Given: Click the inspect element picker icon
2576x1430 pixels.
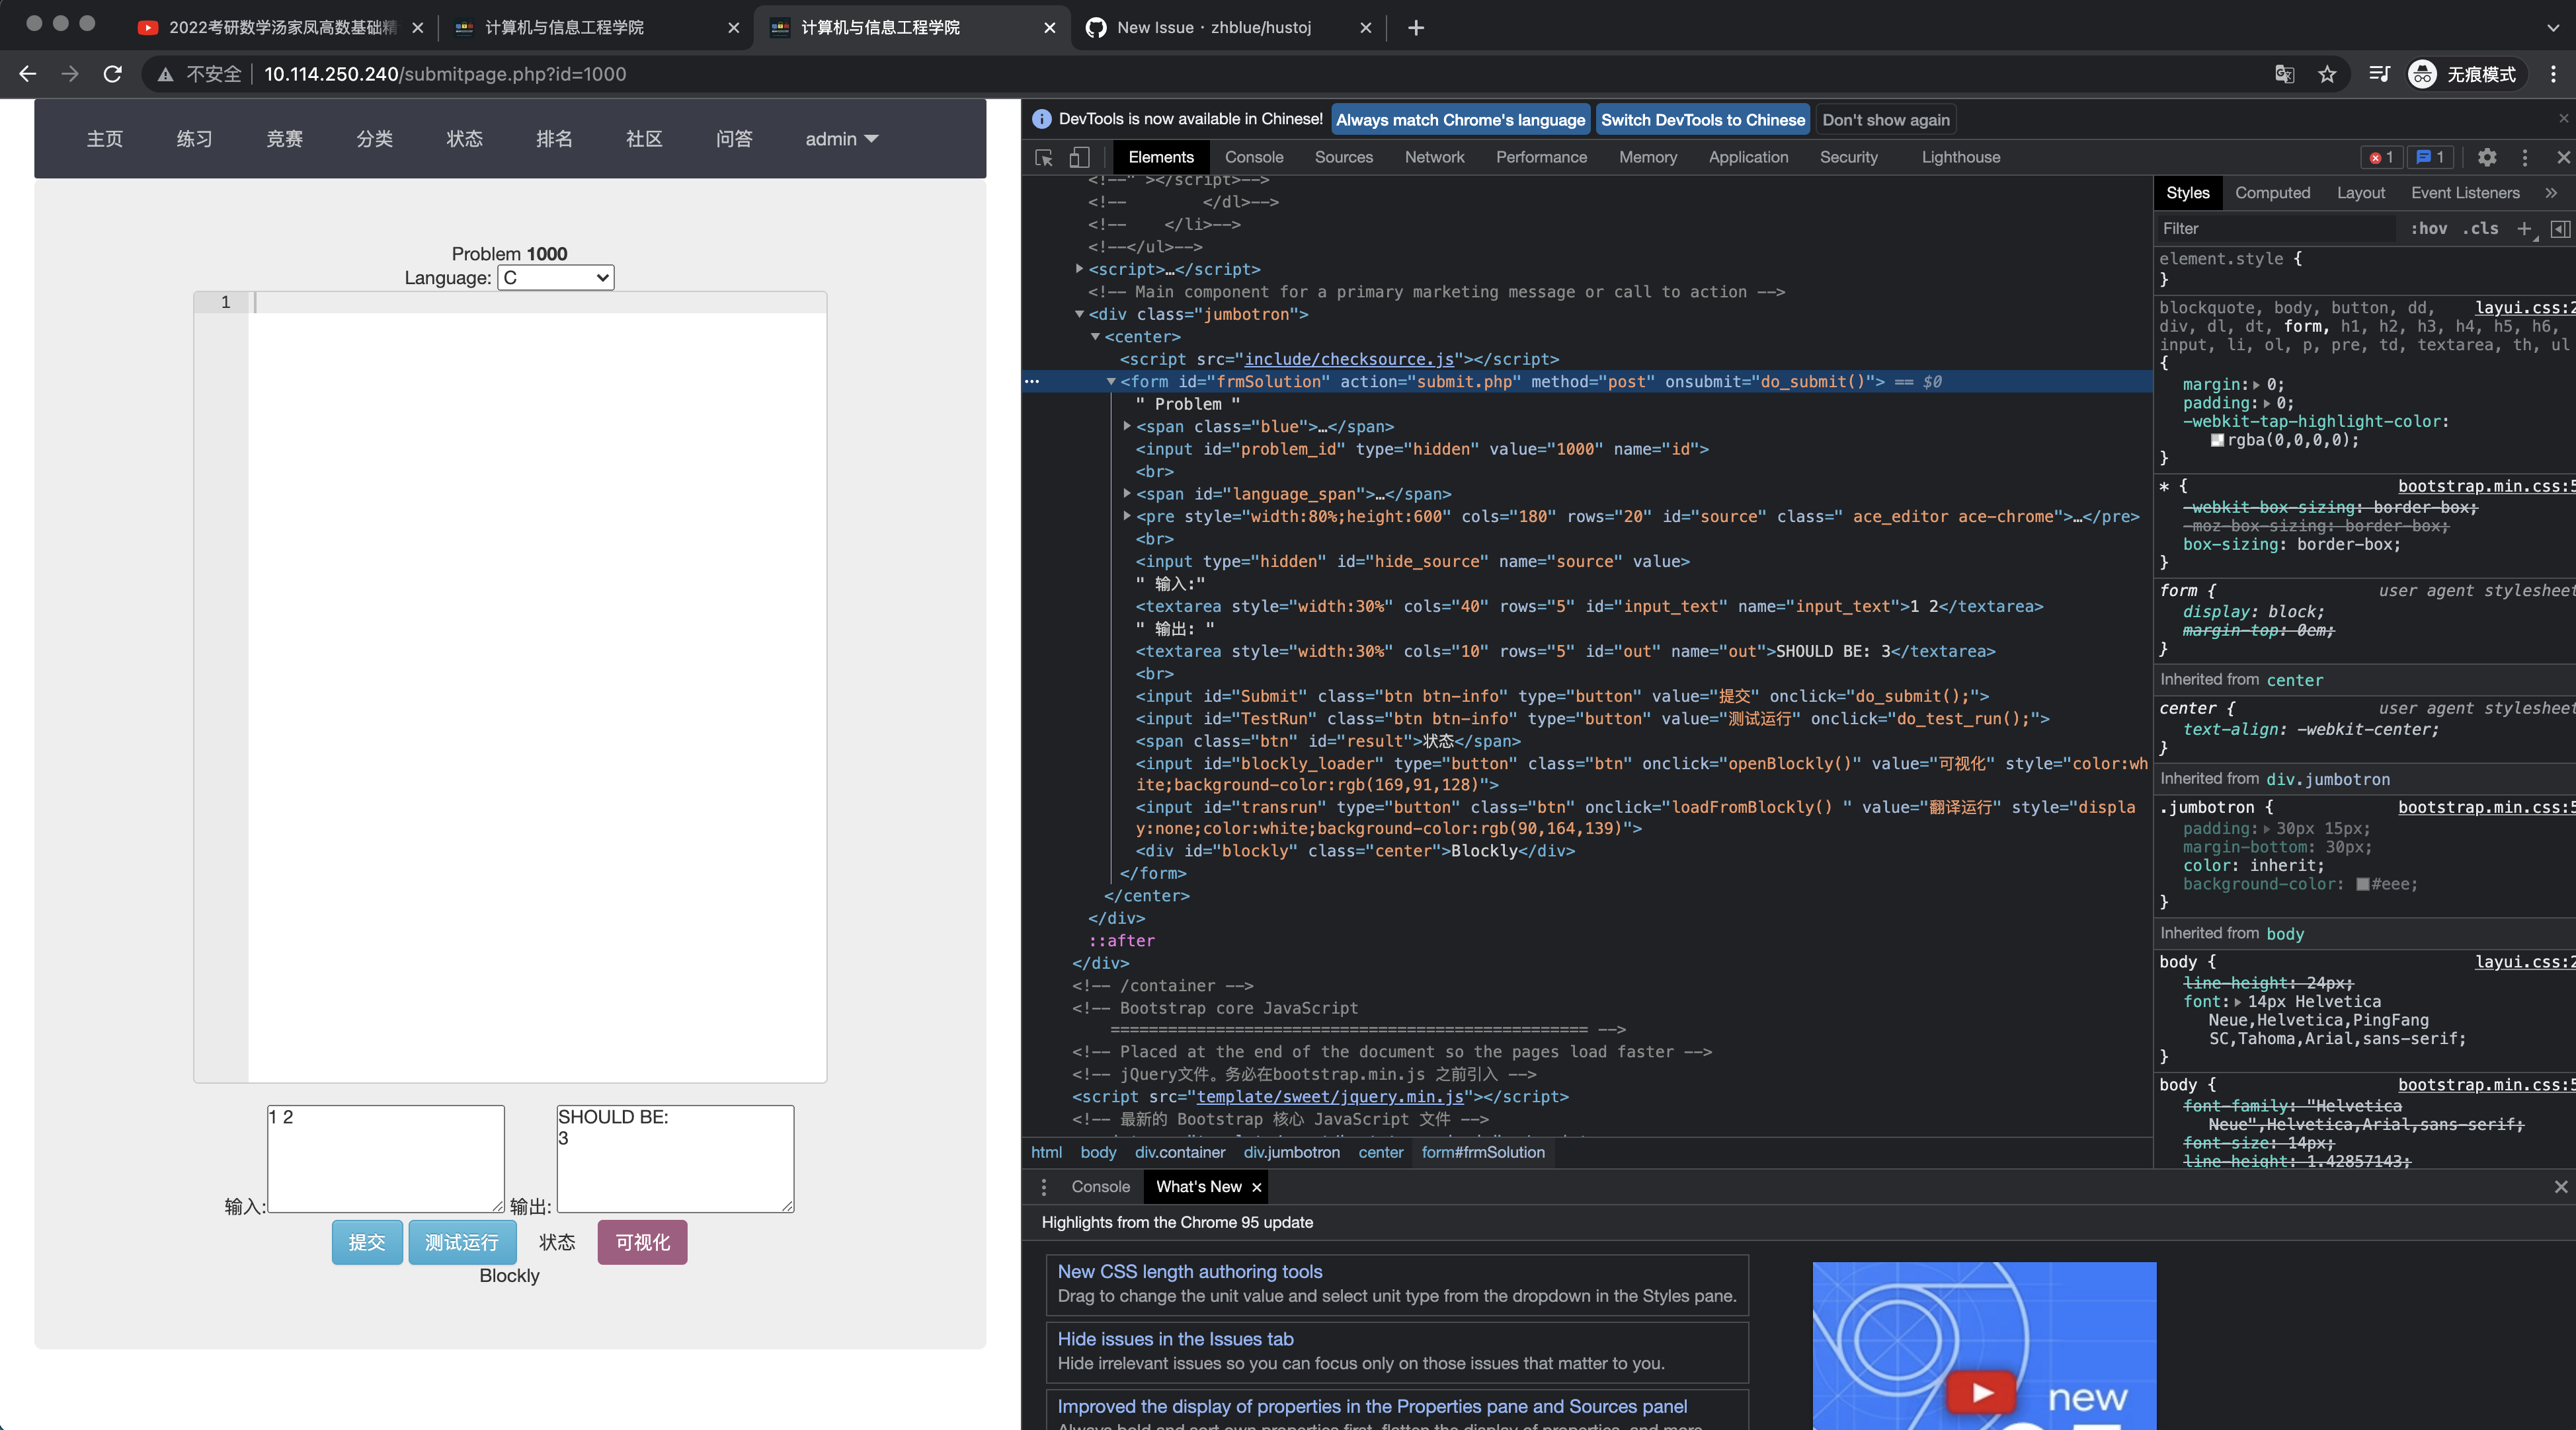Looking at the screenshot, I should pyautogui.click(x=1044, y=157).
